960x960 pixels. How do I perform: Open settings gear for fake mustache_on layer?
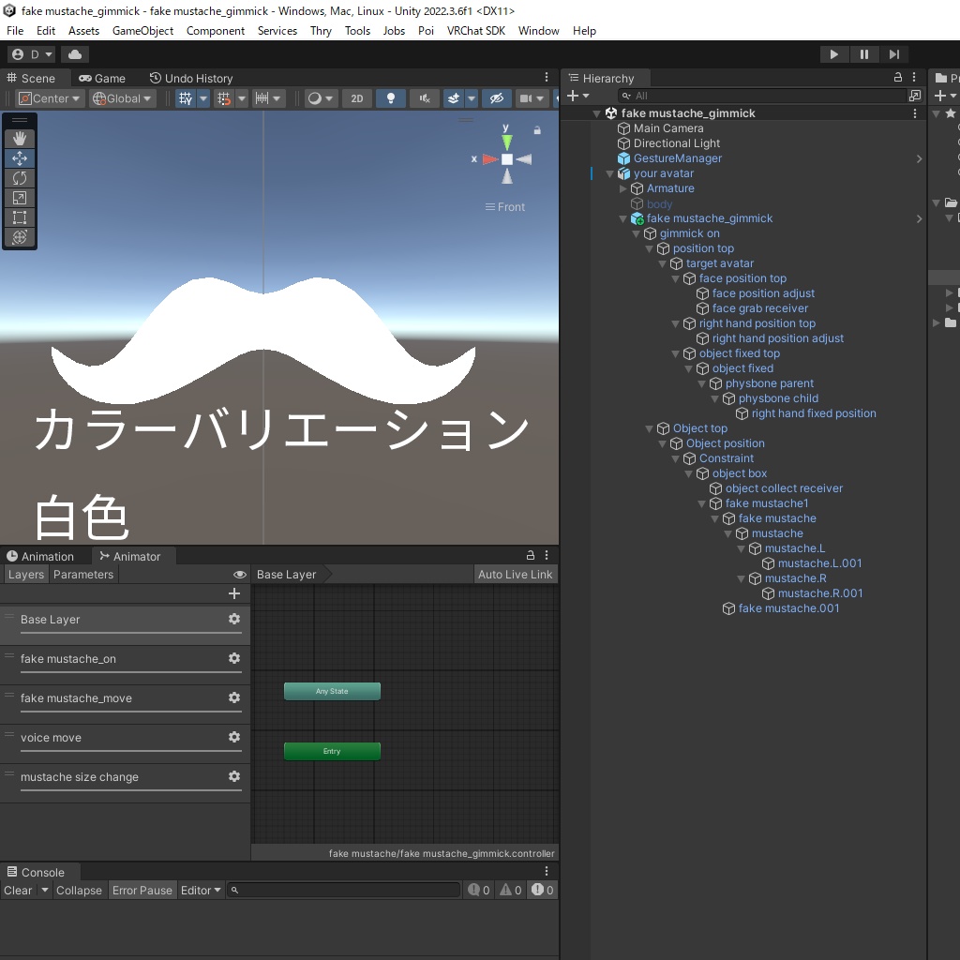pyautogui.click(x=233, y=659)
